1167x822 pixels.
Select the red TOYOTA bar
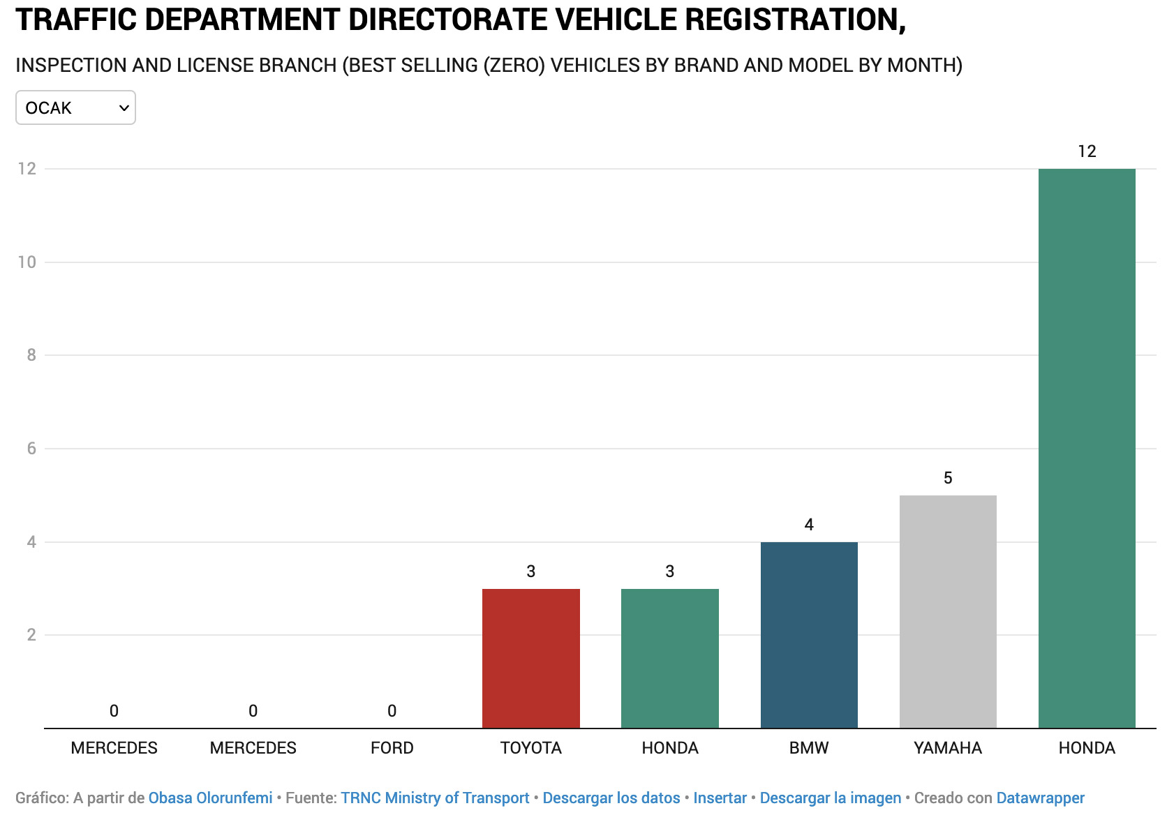(531, 658)
